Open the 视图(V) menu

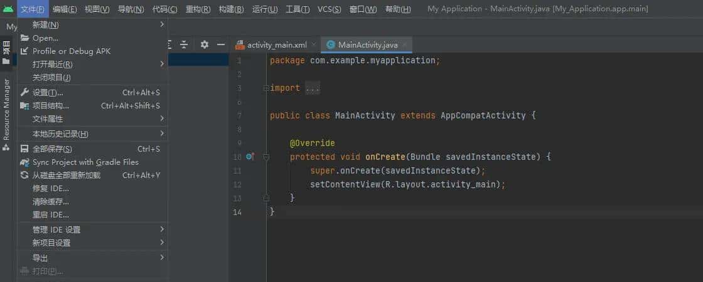point(97,9)
